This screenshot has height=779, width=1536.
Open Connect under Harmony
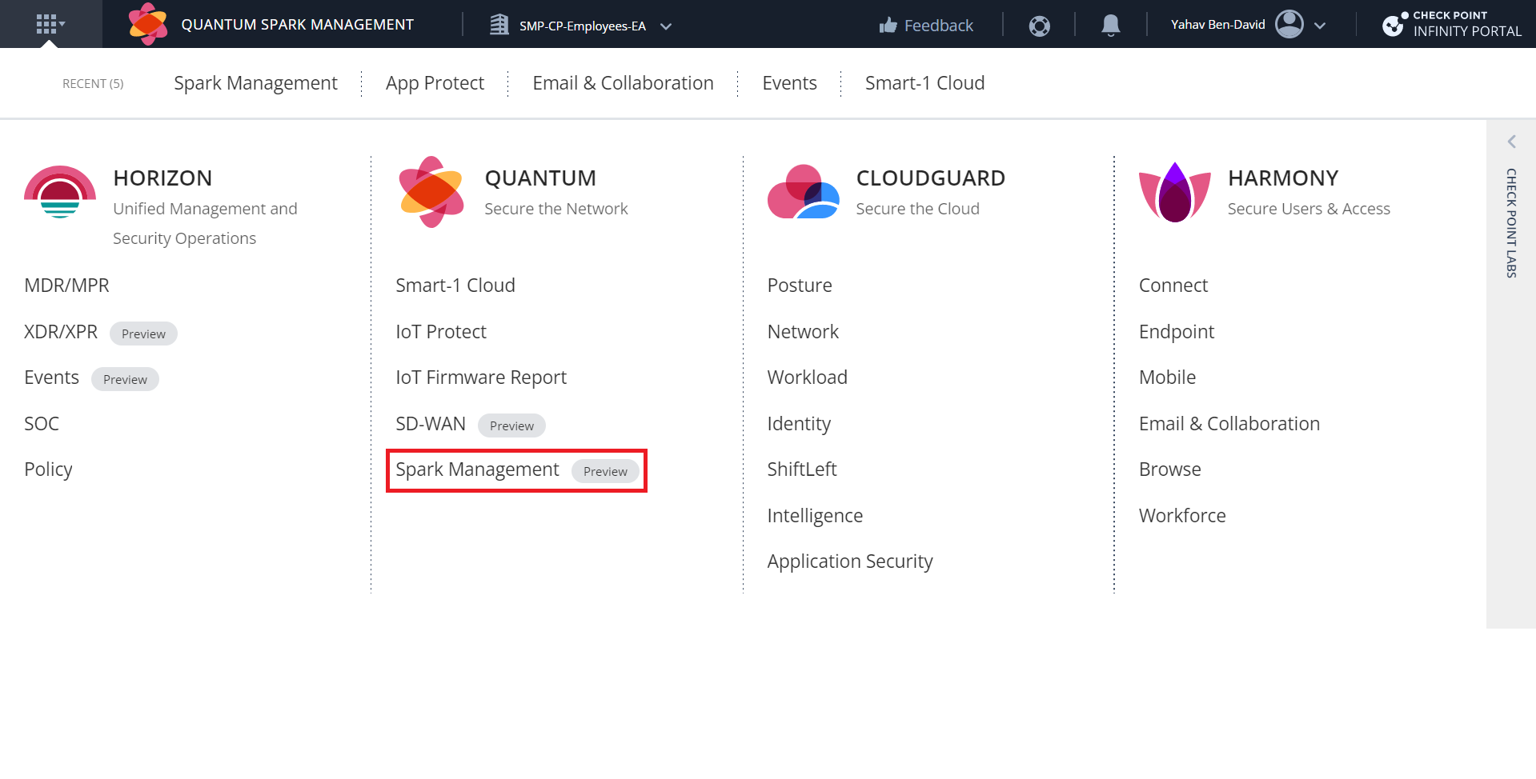pos(1173,286)
